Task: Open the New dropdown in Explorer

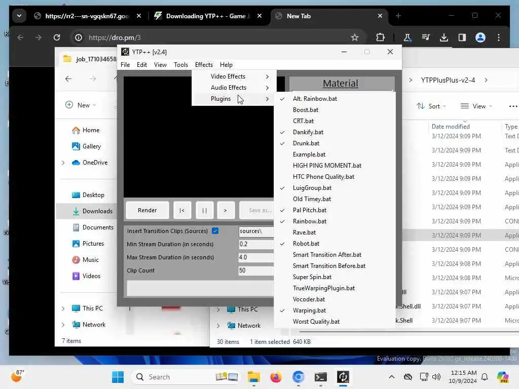Action: point(81,105)
